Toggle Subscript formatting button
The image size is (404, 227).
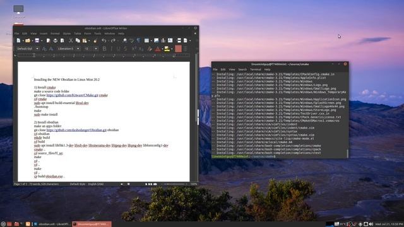click(x=141, y=49)
